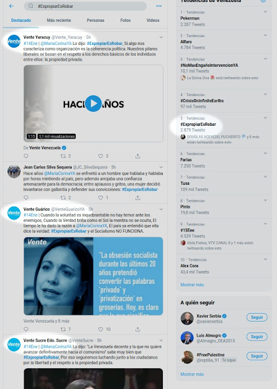Expand chevron on Vente Sucre tweet
The image size is (277, 389).
point(161,340)
